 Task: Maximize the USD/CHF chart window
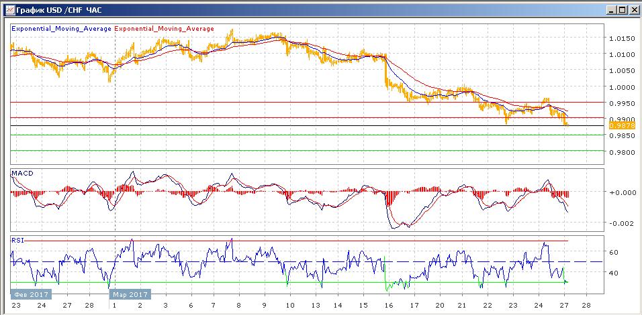pos(622,10)
